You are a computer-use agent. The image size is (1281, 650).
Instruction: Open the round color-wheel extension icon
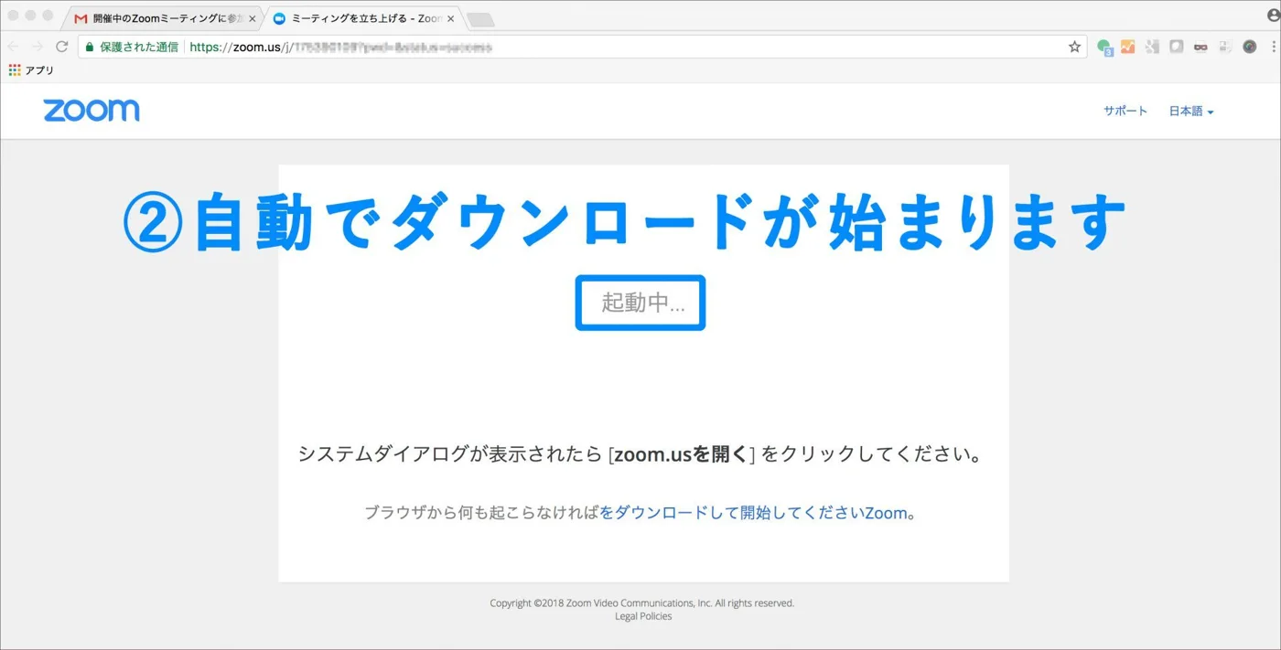[1249, 47]
